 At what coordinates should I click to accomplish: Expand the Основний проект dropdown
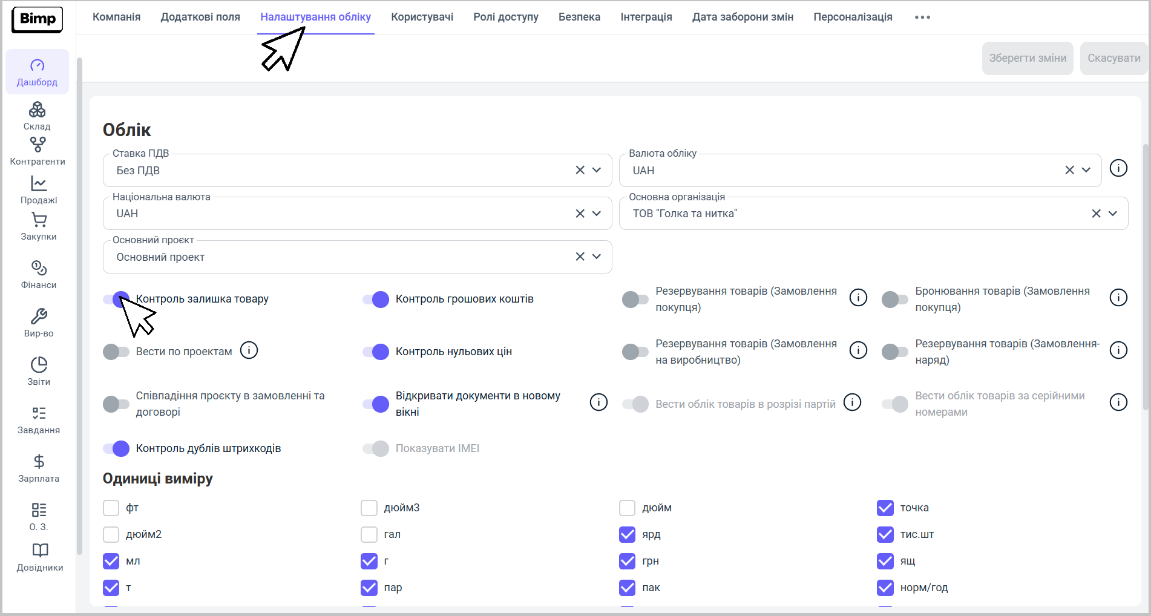597,257
